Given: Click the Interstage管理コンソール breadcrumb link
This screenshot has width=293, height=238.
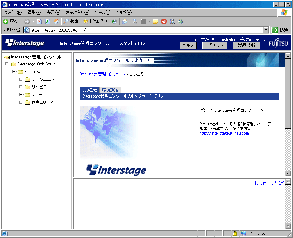Looking at the screenshot, I should coord(103,74).
